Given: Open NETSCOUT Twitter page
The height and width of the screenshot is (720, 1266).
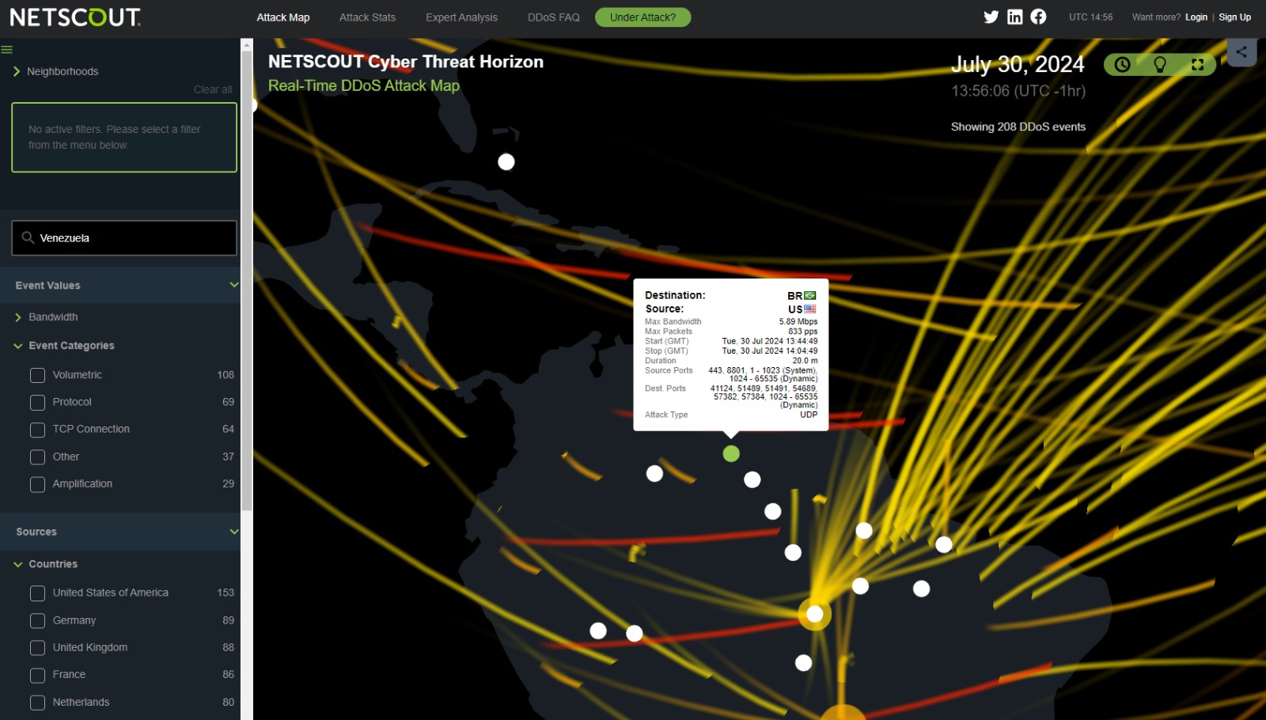Looking at the screenshot, I should coord(991,17).
